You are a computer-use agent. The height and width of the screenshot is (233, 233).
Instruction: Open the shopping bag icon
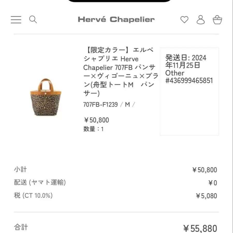[218, 20]
